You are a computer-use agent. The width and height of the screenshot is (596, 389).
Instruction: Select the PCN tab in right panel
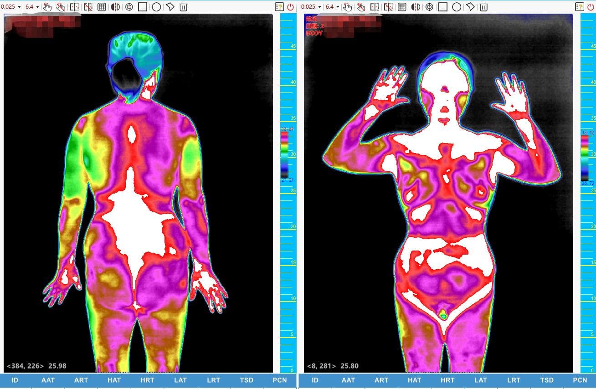coord(580,380)
